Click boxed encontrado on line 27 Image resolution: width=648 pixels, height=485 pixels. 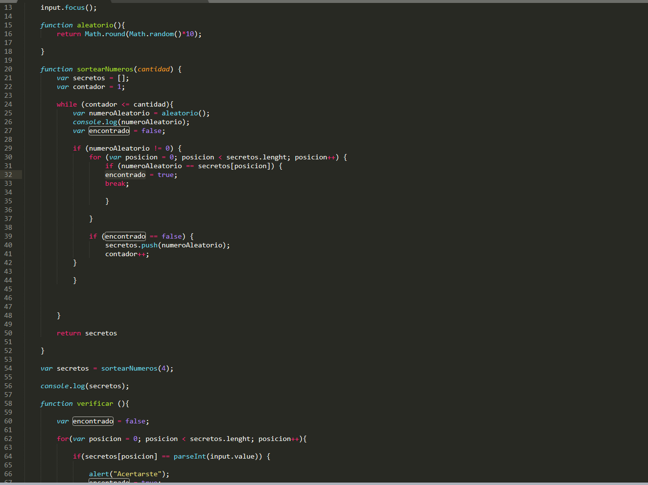click(x=109, y=131)
